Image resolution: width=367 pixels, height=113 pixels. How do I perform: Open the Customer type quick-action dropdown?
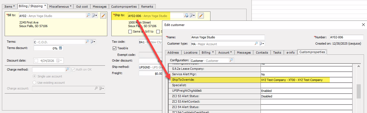point(262,44)
